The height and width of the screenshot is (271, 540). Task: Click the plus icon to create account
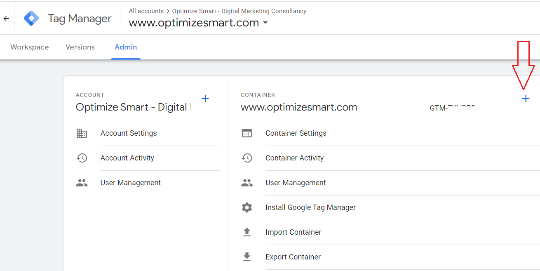[x=205, y=99]
